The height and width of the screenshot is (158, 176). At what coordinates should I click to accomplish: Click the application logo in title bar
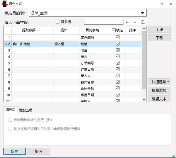click(4, 4)
